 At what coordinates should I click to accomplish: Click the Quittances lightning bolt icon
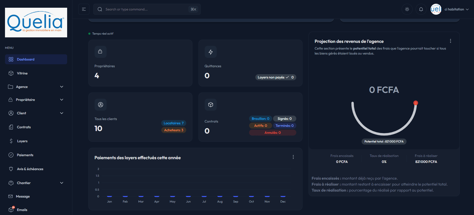(210, 52)
